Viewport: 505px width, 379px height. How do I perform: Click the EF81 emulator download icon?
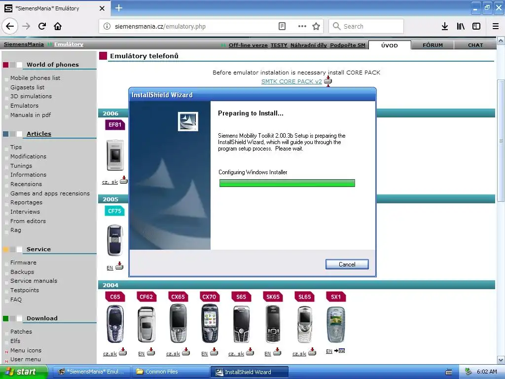[124, 180]
